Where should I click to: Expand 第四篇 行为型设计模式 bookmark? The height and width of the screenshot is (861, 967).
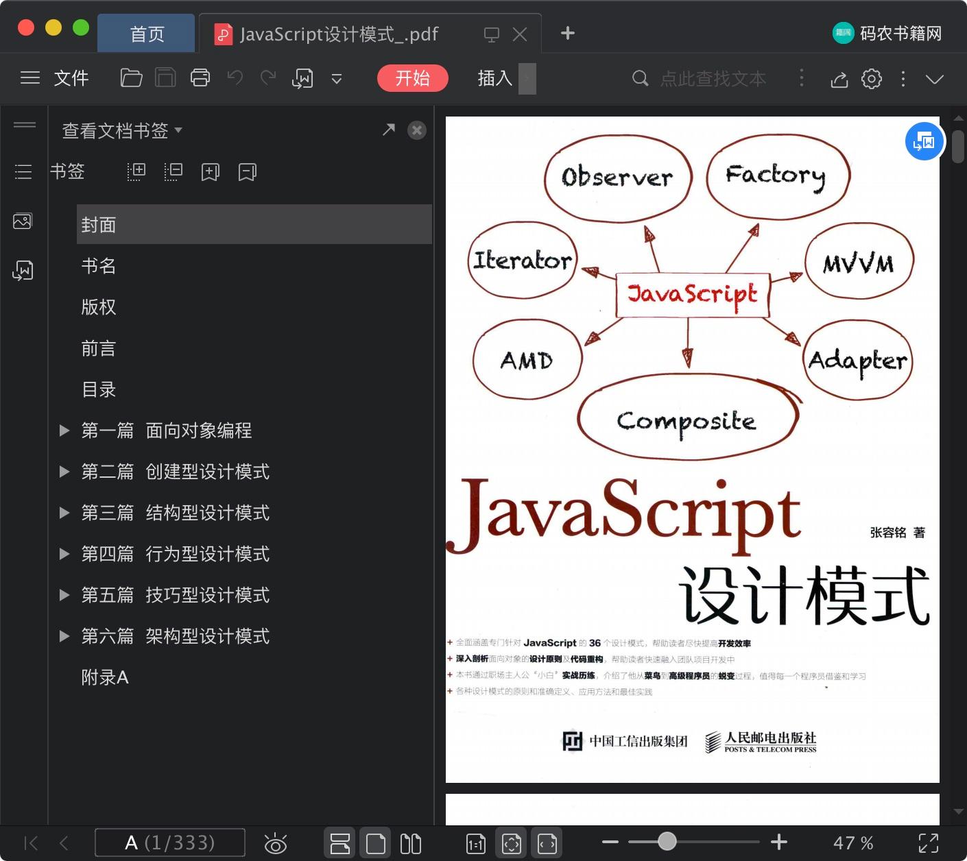point(64,554)
